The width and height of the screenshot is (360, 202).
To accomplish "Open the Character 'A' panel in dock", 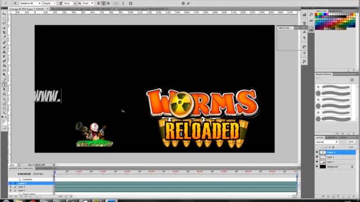I will [x=304, y=32].
